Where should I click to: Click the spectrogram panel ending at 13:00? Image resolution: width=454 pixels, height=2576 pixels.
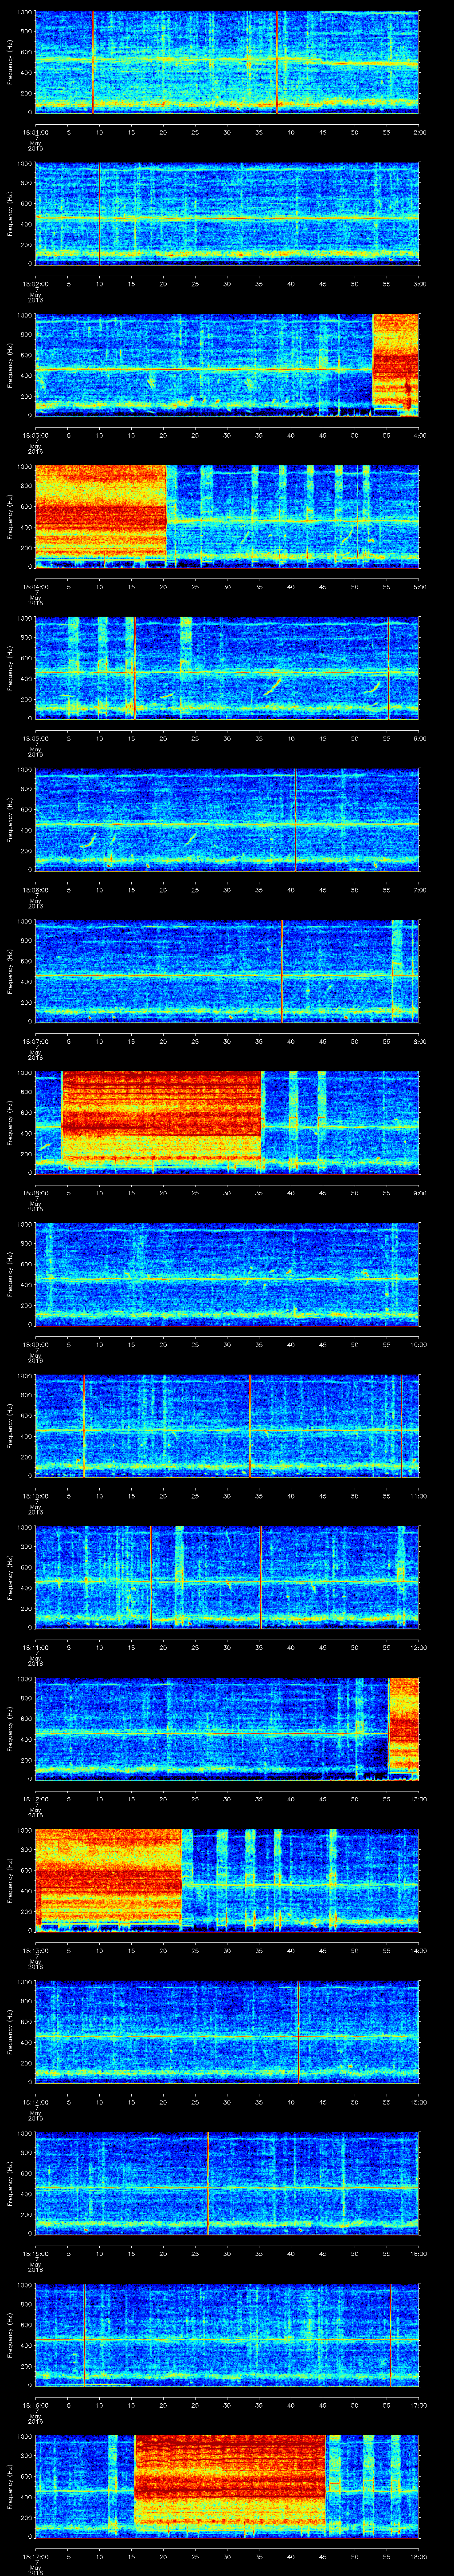click(x=227, y=1729)
